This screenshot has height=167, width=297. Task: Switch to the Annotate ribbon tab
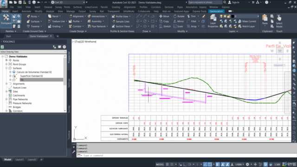[26, 11]
